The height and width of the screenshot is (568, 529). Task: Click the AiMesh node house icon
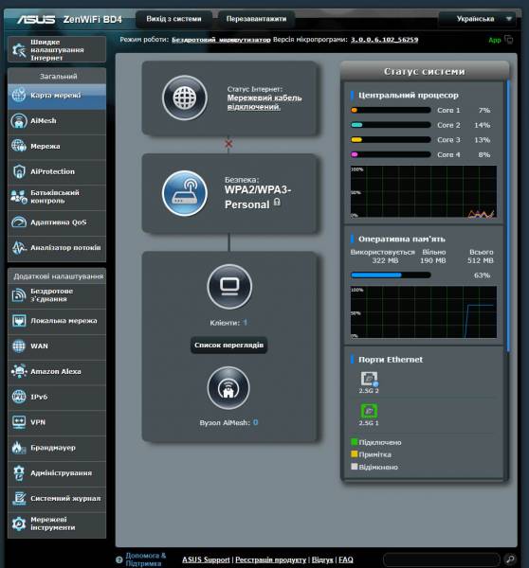click(228, 388)
